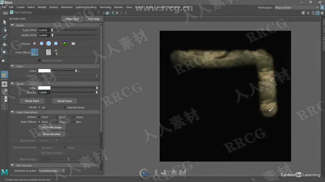325x182 pixels.
Task: Lock the workspace with the padlock icon
Action: pos(322,7)
